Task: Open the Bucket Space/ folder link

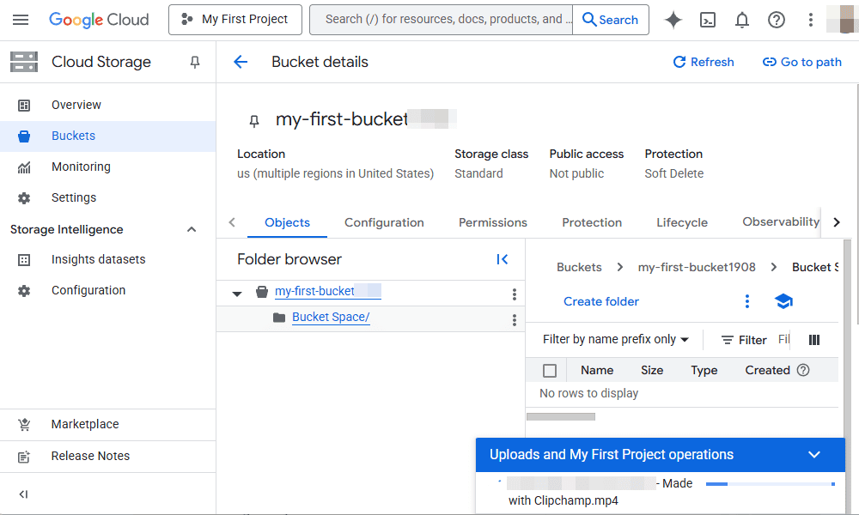Action: click(331, 318)
